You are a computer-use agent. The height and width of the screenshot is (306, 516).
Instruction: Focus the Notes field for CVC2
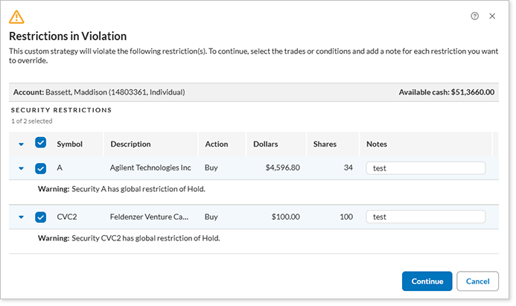pos(425,217)
